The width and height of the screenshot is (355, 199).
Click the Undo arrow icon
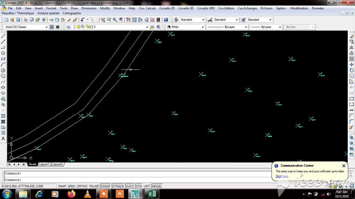click(x=83, y=20)
